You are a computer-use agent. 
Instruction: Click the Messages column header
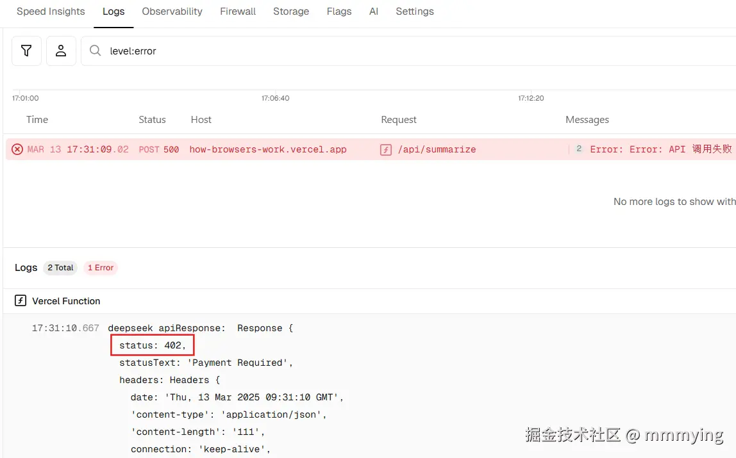[x=587, y=120]
